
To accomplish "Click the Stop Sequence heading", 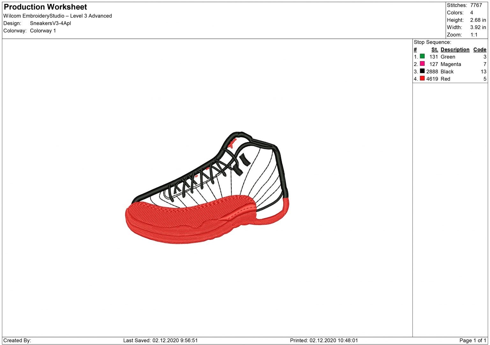I will pos(432,42).
